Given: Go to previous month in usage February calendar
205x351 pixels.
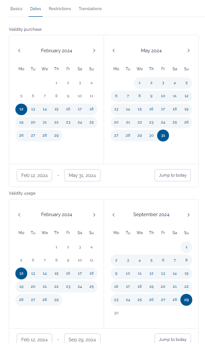Looking at the screenshot, I should [19, 215].
